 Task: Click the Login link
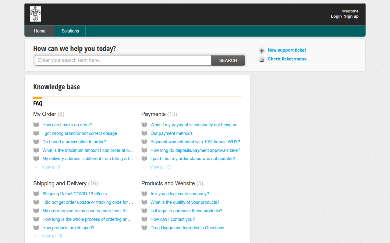click(336, 16)
